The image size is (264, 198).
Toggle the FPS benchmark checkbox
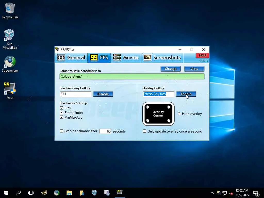coord(61,108)
